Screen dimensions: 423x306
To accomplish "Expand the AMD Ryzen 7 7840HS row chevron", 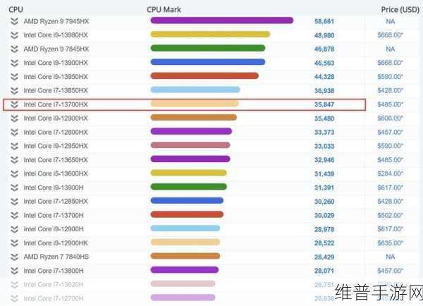I will coord(15,257).
